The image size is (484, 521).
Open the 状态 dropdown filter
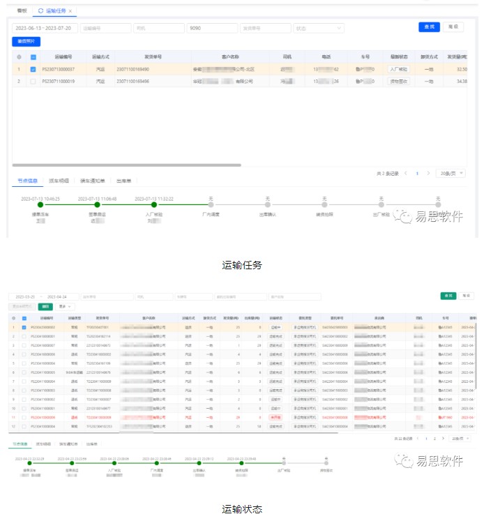[x=319, y=29]
